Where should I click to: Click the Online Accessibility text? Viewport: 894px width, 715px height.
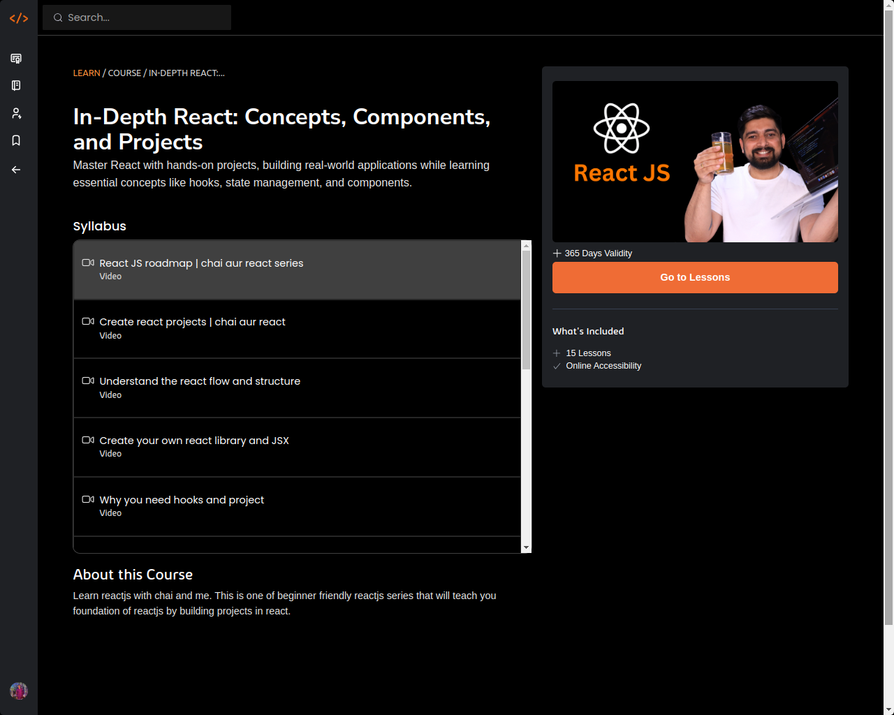pos(603,366)
